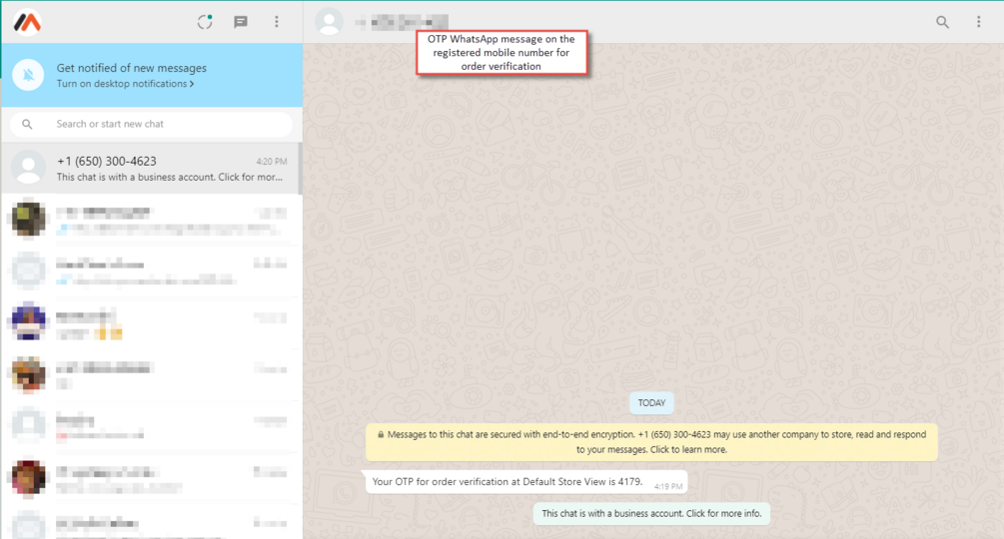Open the user profile logo avatar
Viewport: 1004px width, 539px height.
tap(28, 22)
